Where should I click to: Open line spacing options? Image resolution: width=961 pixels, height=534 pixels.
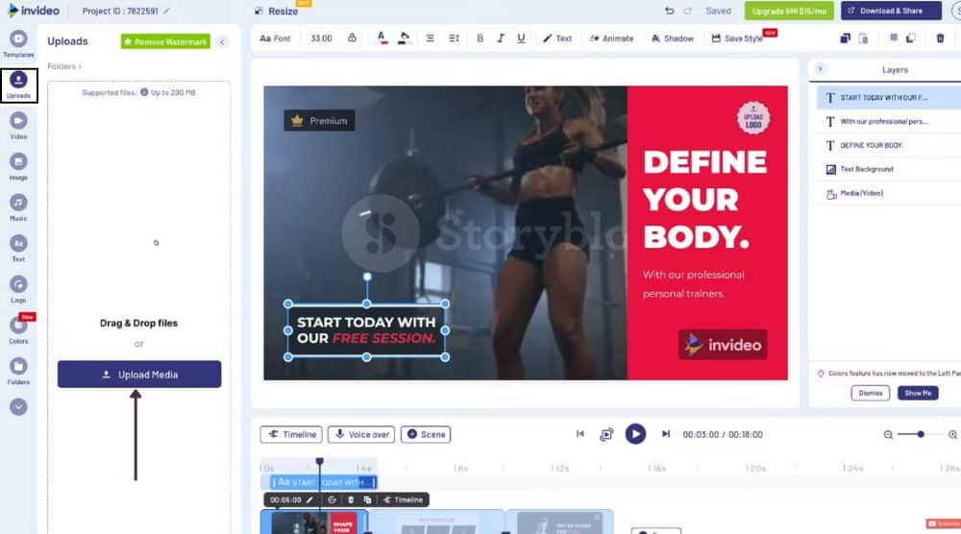click(454, 38)
